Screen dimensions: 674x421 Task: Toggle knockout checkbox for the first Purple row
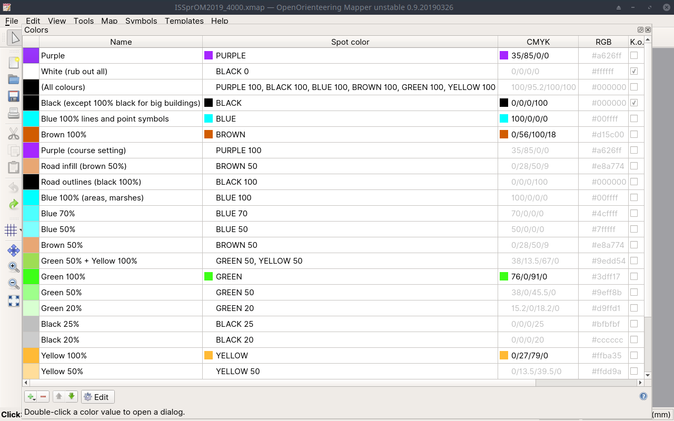634,55
